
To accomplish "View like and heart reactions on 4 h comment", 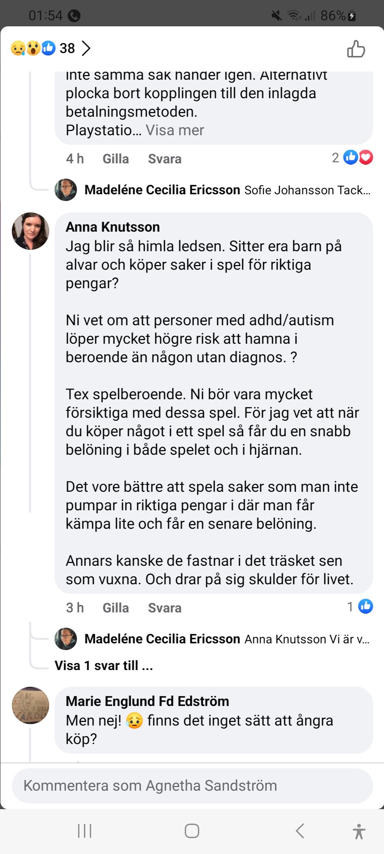I will click(352, 158).
